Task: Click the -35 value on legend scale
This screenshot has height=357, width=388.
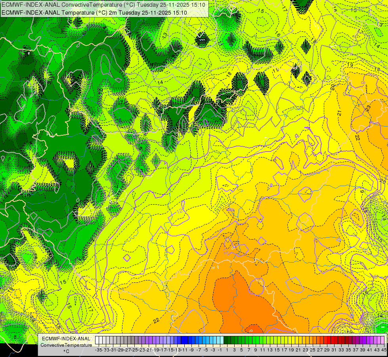Action: click(98, 350)
